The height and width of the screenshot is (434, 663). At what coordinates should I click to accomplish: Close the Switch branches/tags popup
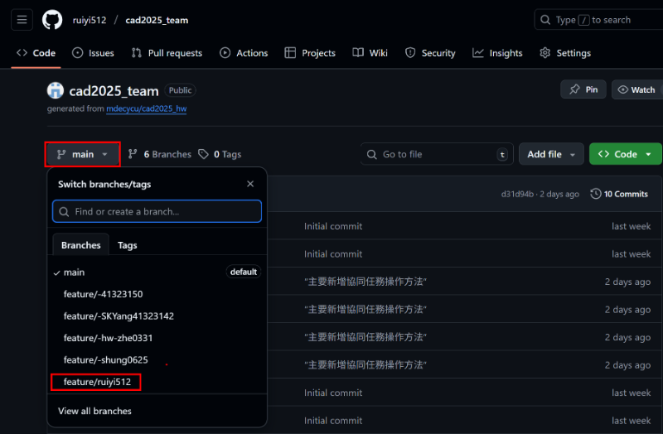coord(250,184)
